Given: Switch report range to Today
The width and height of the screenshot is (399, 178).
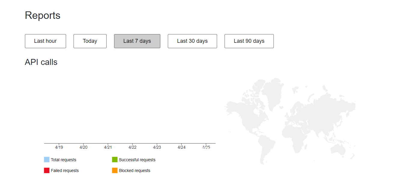Looking at the screenshot, I should click(x=90, y=41).
